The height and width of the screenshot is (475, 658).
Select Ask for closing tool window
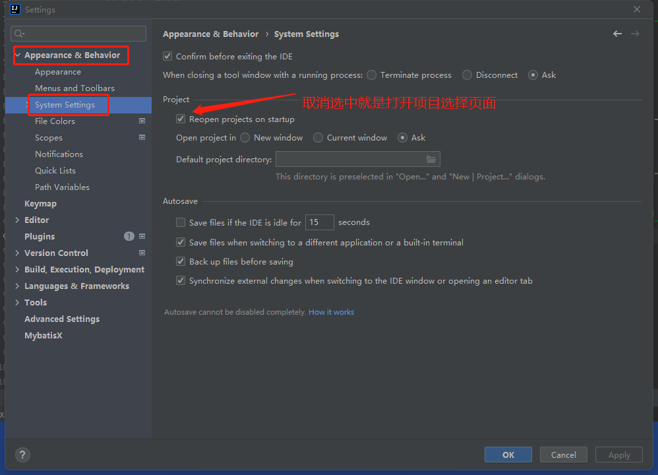533,75
